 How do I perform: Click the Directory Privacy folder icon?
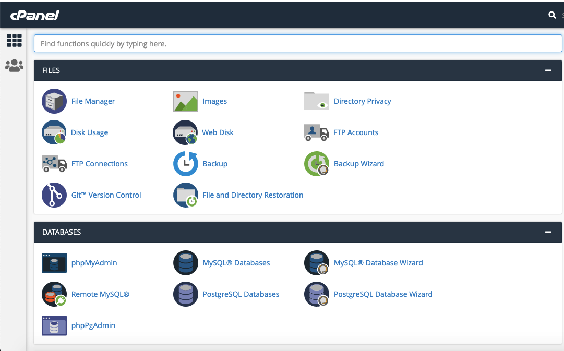(x=317, y=101)
